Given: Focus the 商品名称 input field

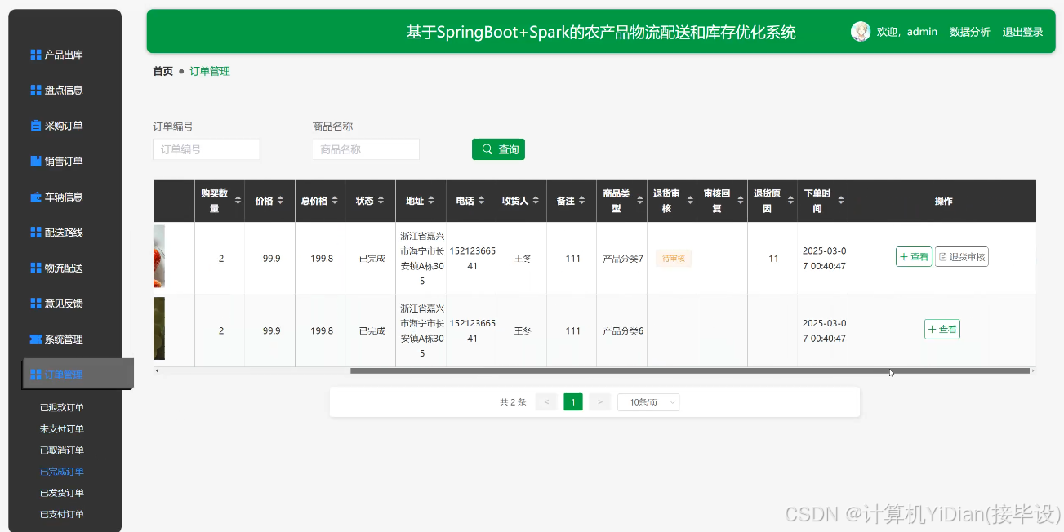Looking at the screenshot, I should pos(366,149).
